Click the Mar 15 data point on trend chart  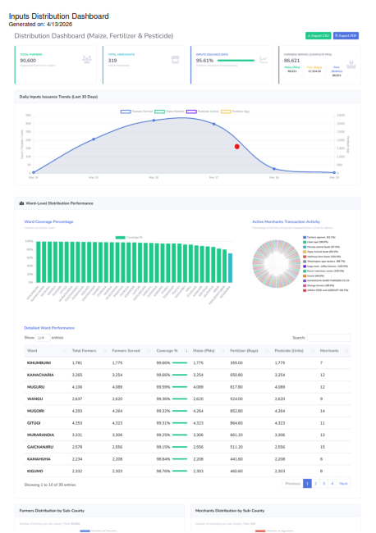[94, 139]
